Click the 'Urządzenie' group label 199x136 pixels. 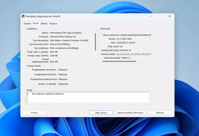pyautogui.click(x=32, y=29)
